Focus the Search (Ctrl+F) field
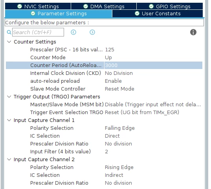Screen dimensions: 211x189 click(38, 32)
